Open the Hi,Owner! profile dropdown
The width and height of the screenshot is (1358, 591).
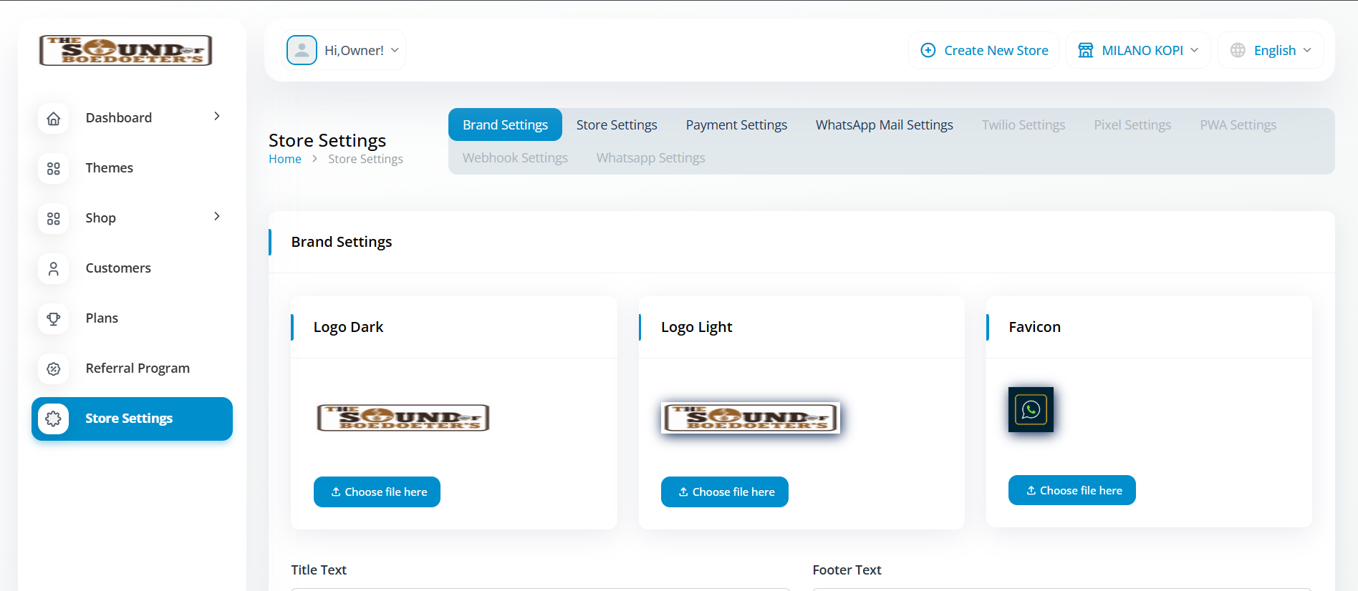(x=343, y=50)
